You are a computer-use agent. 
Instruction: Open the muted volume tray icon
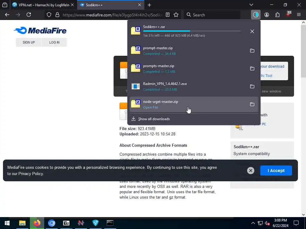[267, 223]
